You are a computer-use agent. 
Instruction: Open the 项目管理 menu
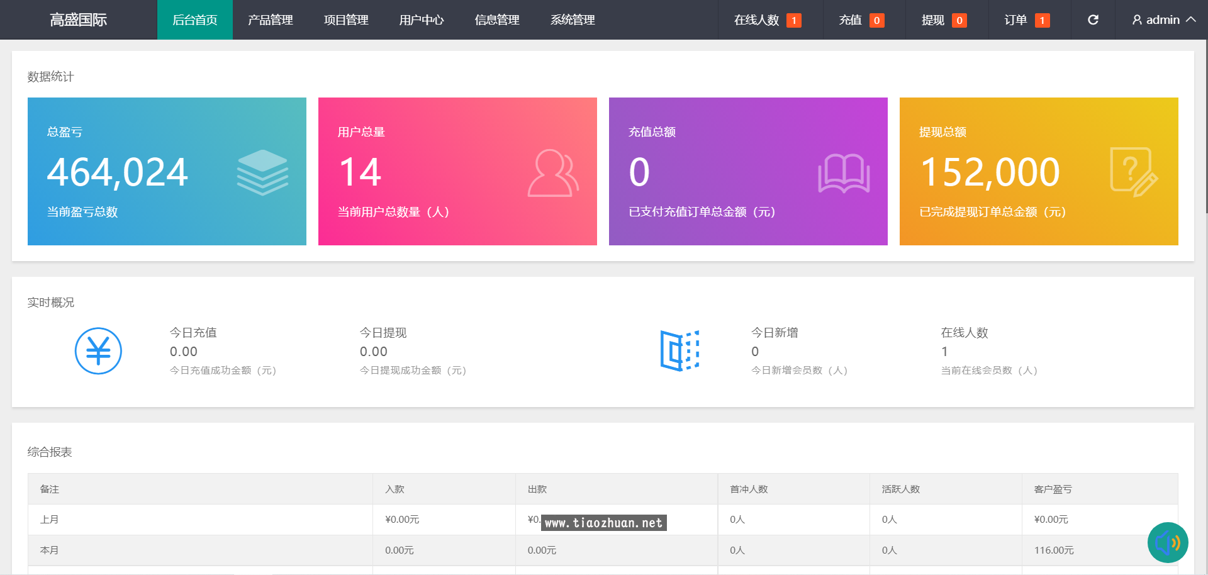pyautogui.click(x=346, y=20)
